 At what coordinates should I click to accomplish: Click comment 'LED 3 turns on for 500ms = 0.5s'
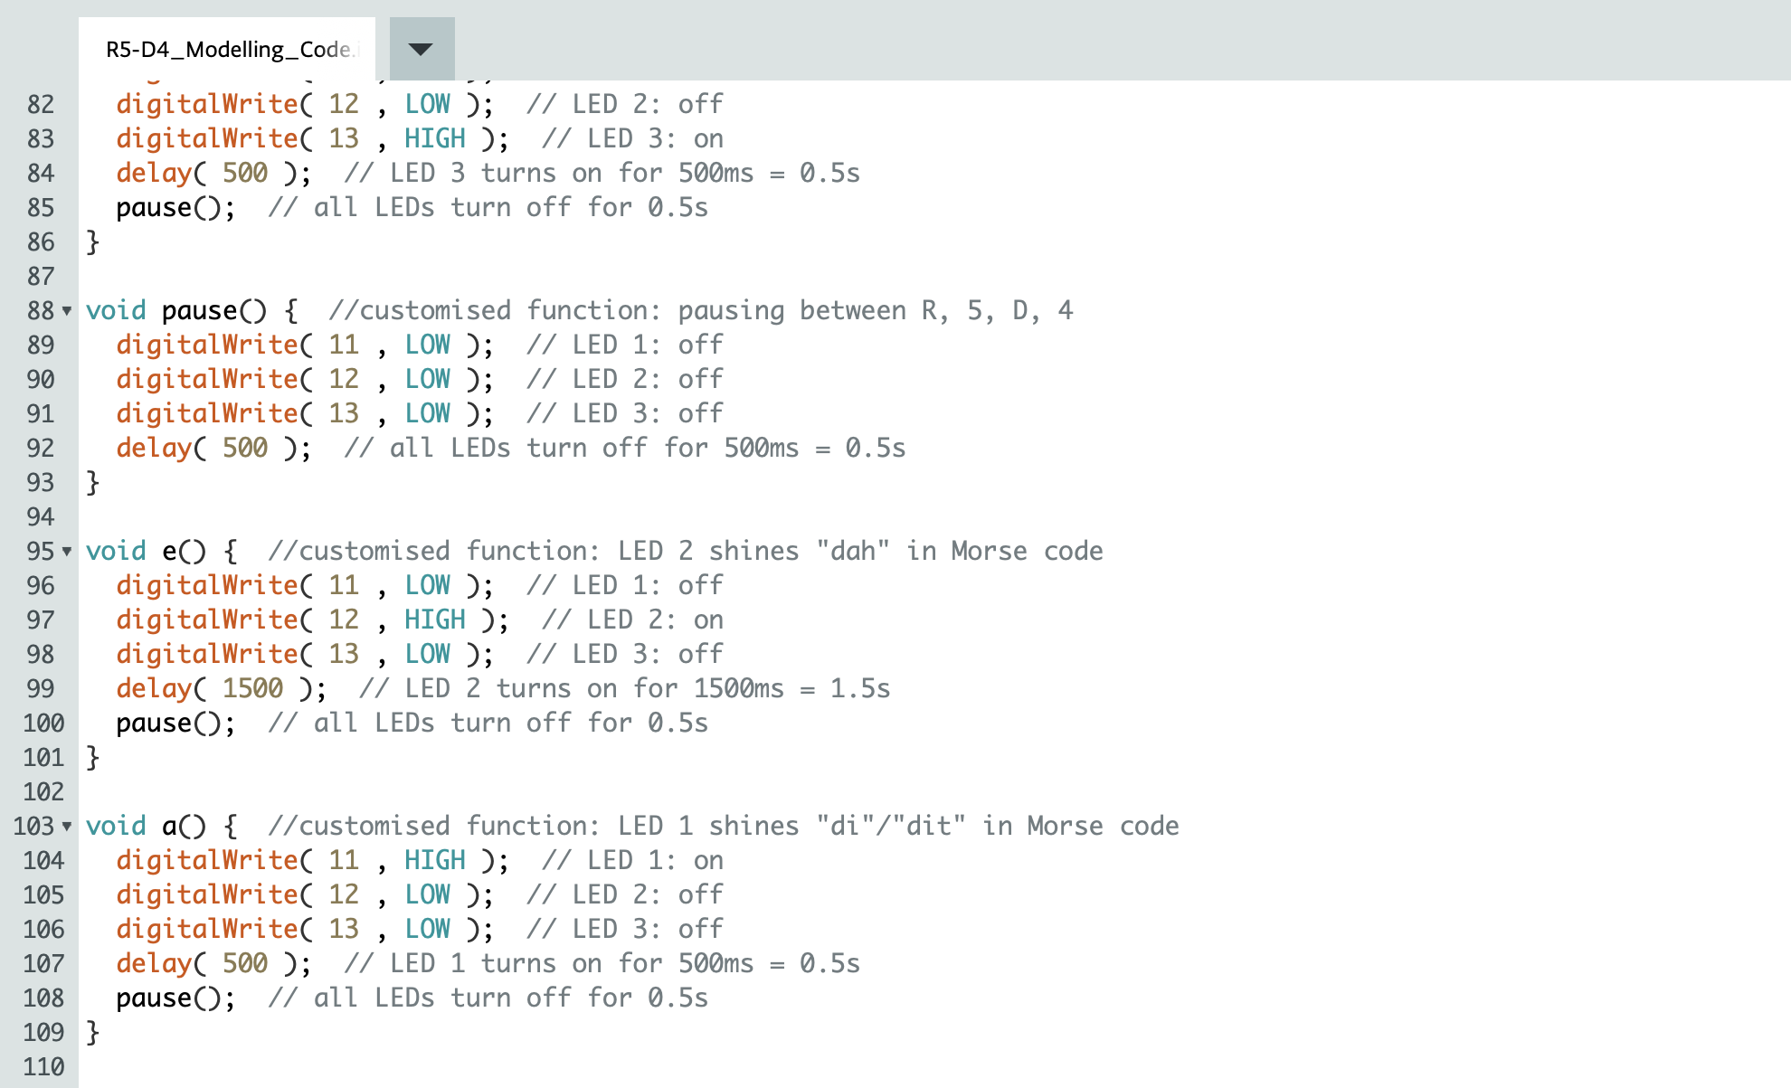[625, 174]
